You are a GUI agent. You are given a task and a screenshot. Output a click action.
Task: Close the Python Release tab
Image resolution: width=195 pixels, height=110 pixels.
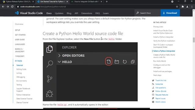(33, 2)
